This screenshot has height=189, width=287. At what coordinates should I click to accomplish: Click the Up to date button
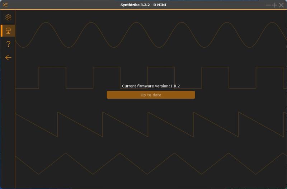click(x=151, y=95)
